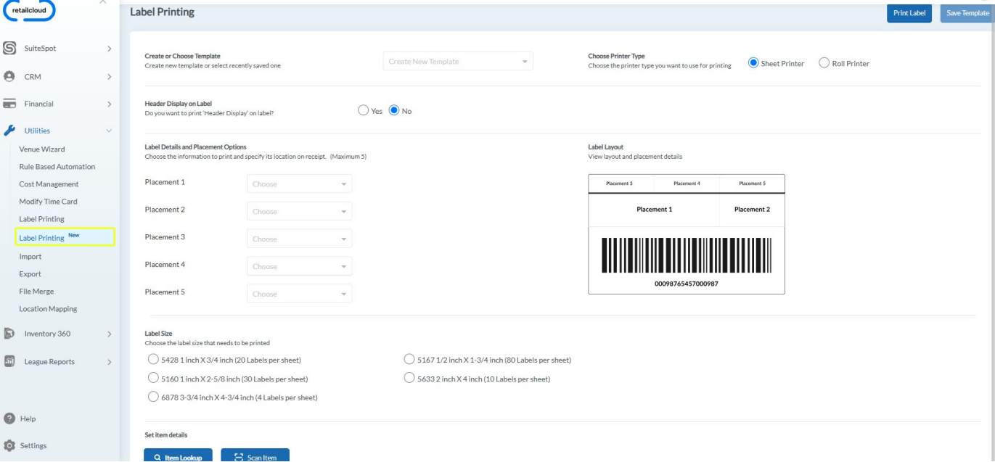Open the older Label Printing menu item

coord(41,218)
